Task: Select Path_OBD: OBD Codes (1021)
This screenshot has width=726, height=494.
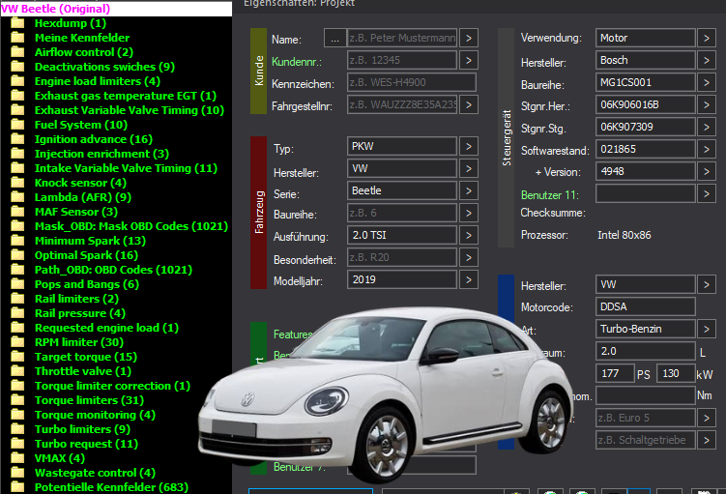Action: [x=113, y=270]
